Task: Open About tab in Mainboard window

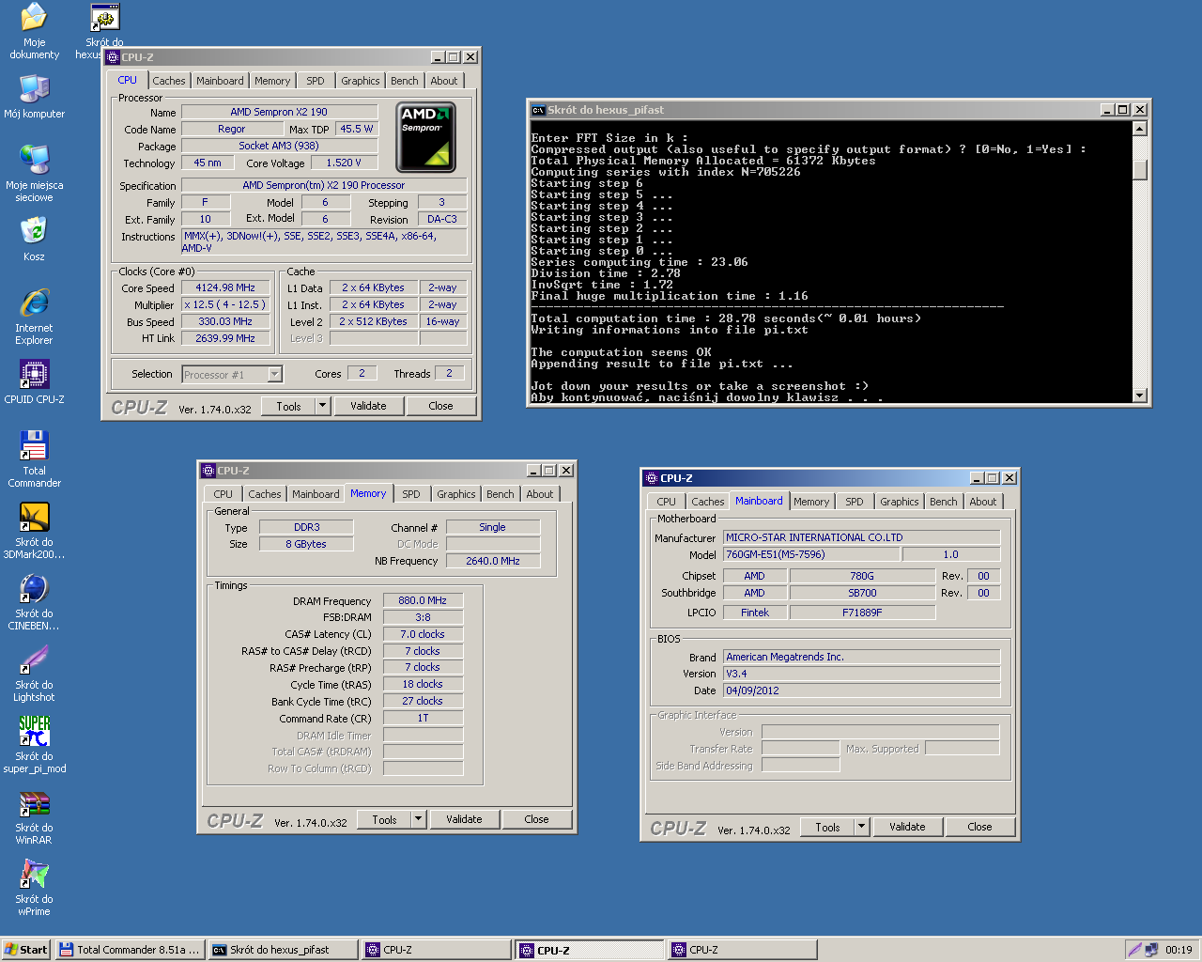Action: pos(983,502)
